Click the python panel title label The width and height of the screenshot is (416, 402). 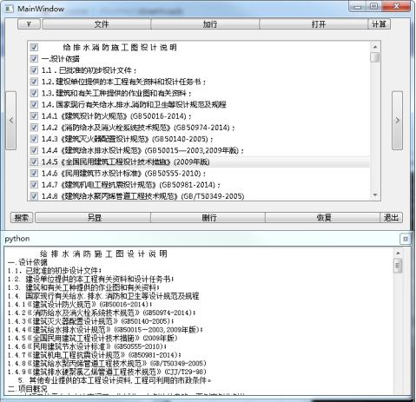[x=17, y=239]
